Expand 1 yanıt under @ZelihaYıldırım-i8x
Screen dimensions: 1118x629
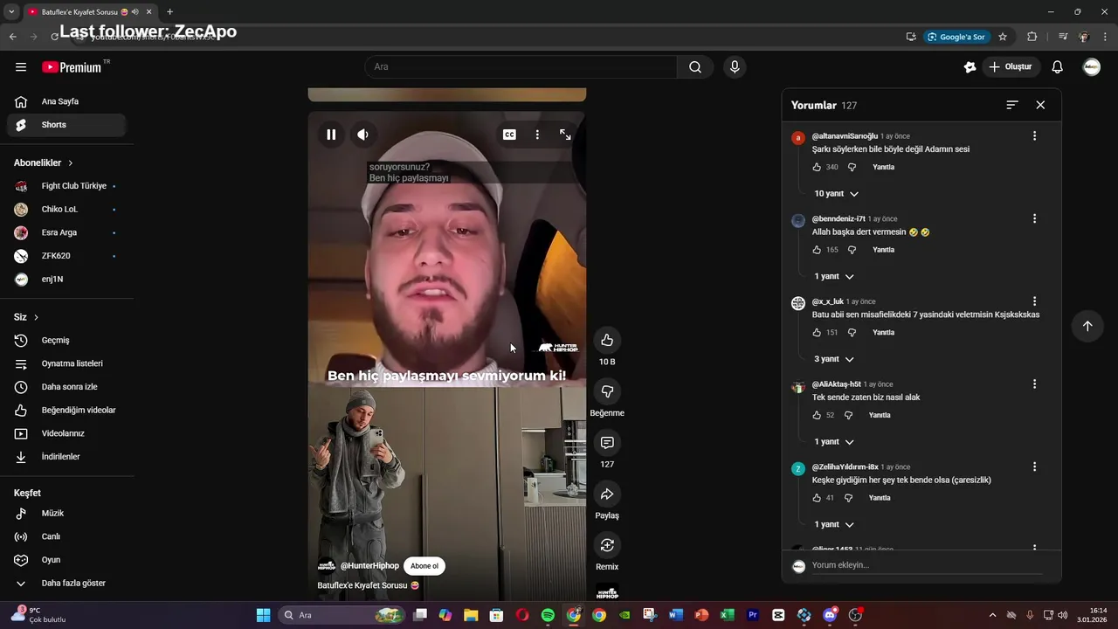(x=833, y=524)
